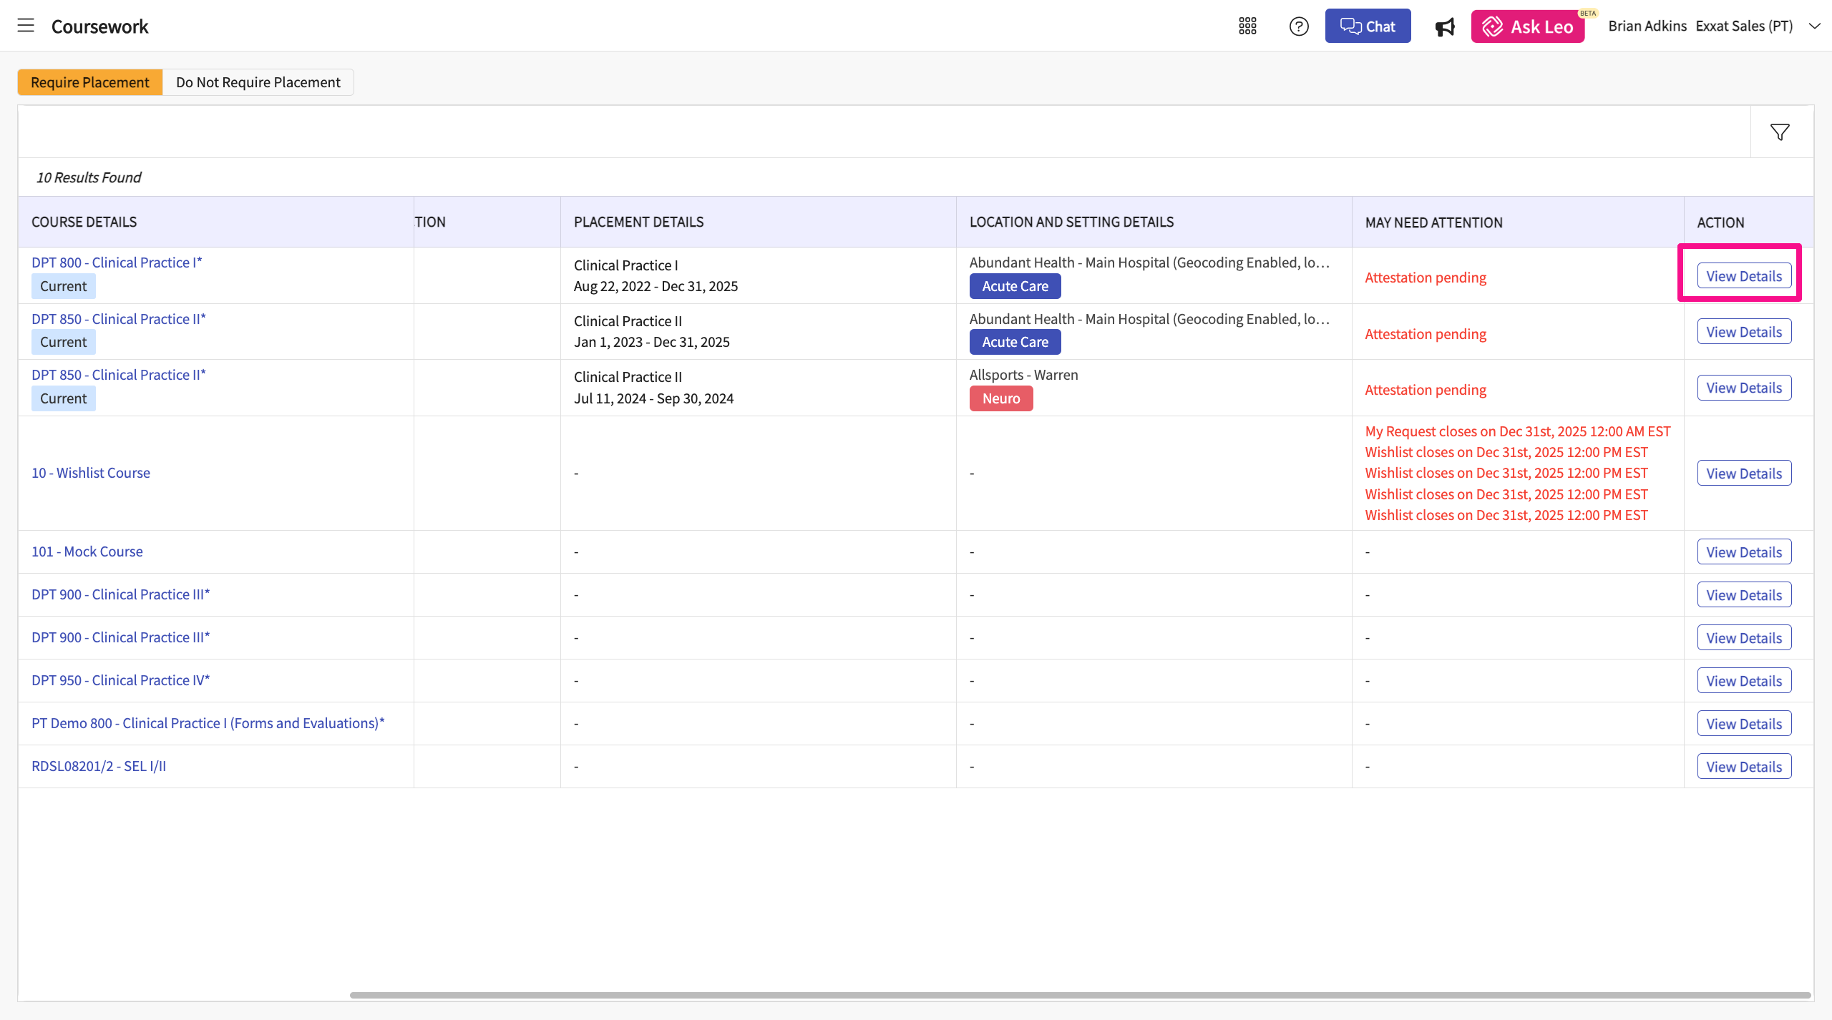Open the hamburger navigation menu

point(26,26)
